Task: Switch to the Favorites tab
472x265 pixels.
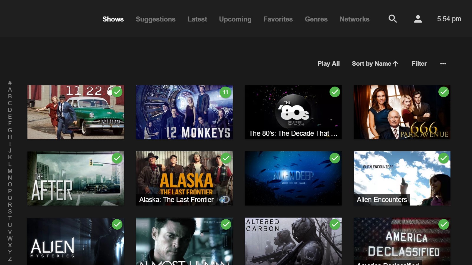Action: [278, 19]
